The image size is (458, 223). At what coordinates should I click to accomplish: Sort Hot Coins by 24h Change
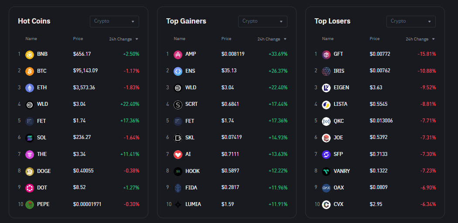coord(123,39)
